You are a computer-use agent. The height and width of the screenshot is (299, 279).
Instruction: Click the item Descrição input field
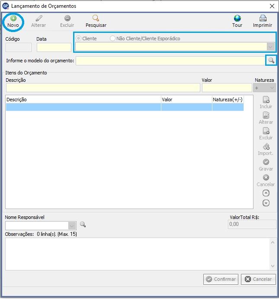(x=103, y=88)
